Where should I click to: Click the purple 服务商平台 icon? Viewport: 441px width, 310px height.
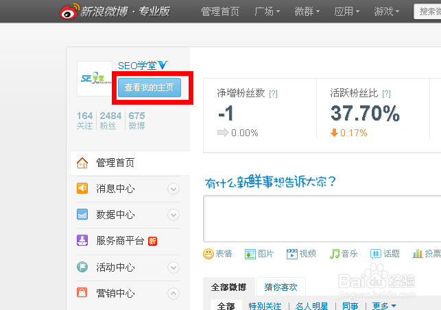[82, 240]
